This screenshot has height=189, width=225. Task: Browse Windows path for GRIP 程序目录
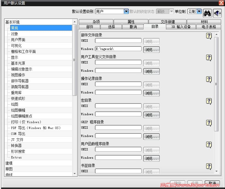(x=151, y=137)
